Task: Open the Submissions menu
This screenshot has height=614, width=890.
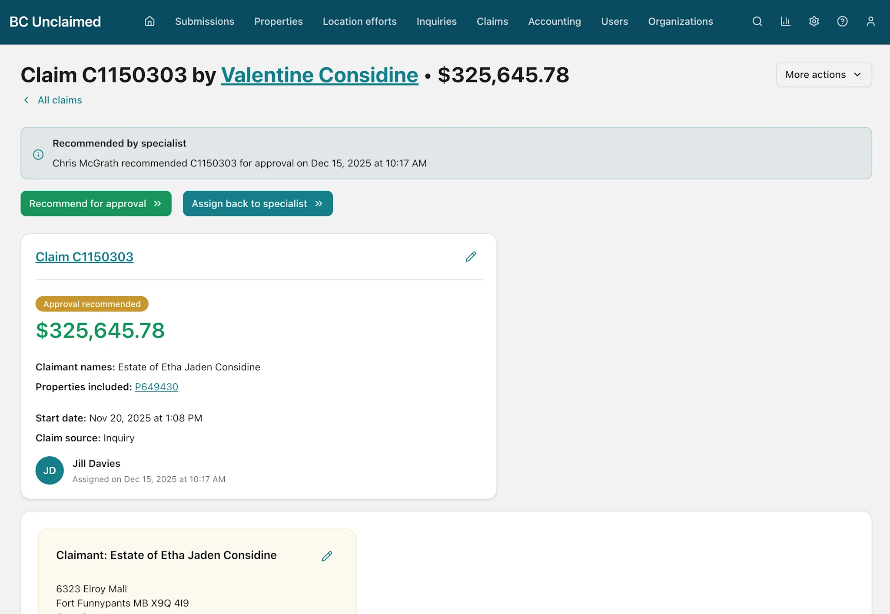Action: point(204,21)
